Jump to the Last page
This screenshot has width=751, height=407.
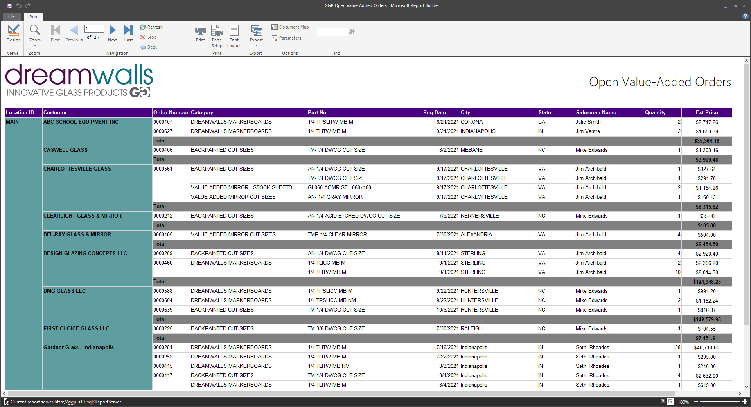128,33
